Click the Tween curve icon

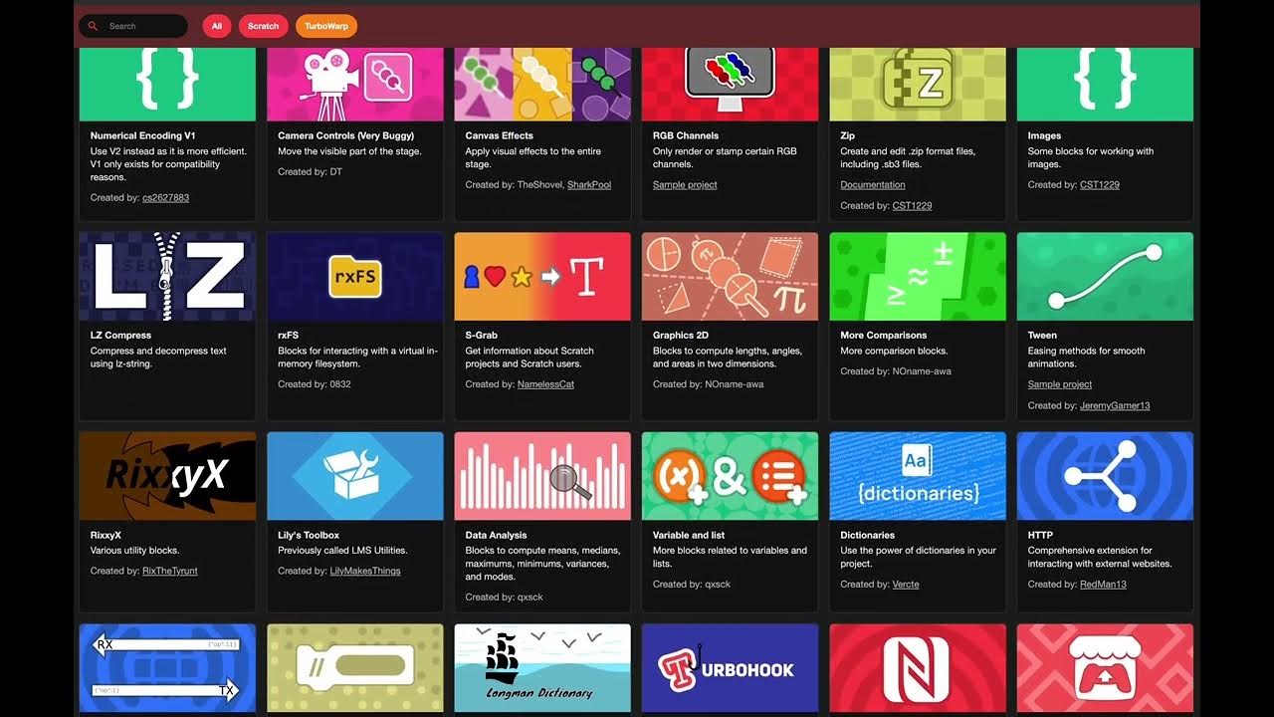click(1105, 276)
